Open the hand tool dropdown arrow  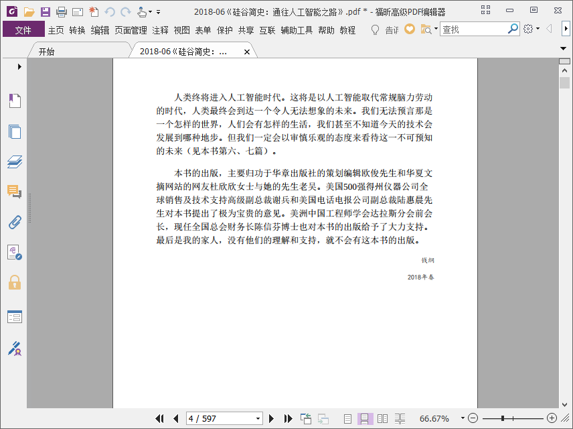click(x=150, y=11)
